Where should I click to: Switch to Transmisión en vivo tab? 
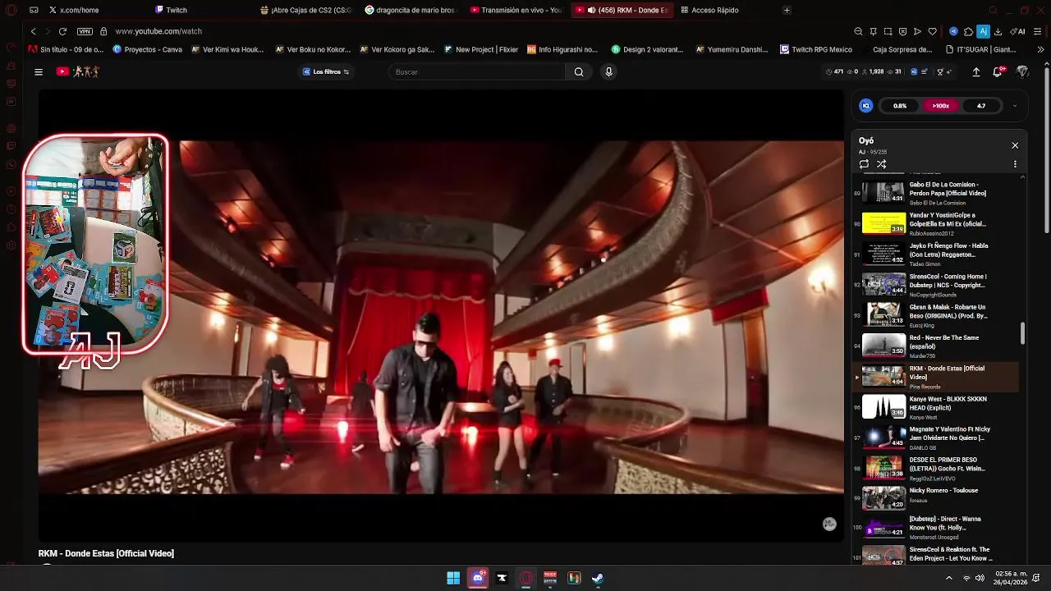pos(516,10)
